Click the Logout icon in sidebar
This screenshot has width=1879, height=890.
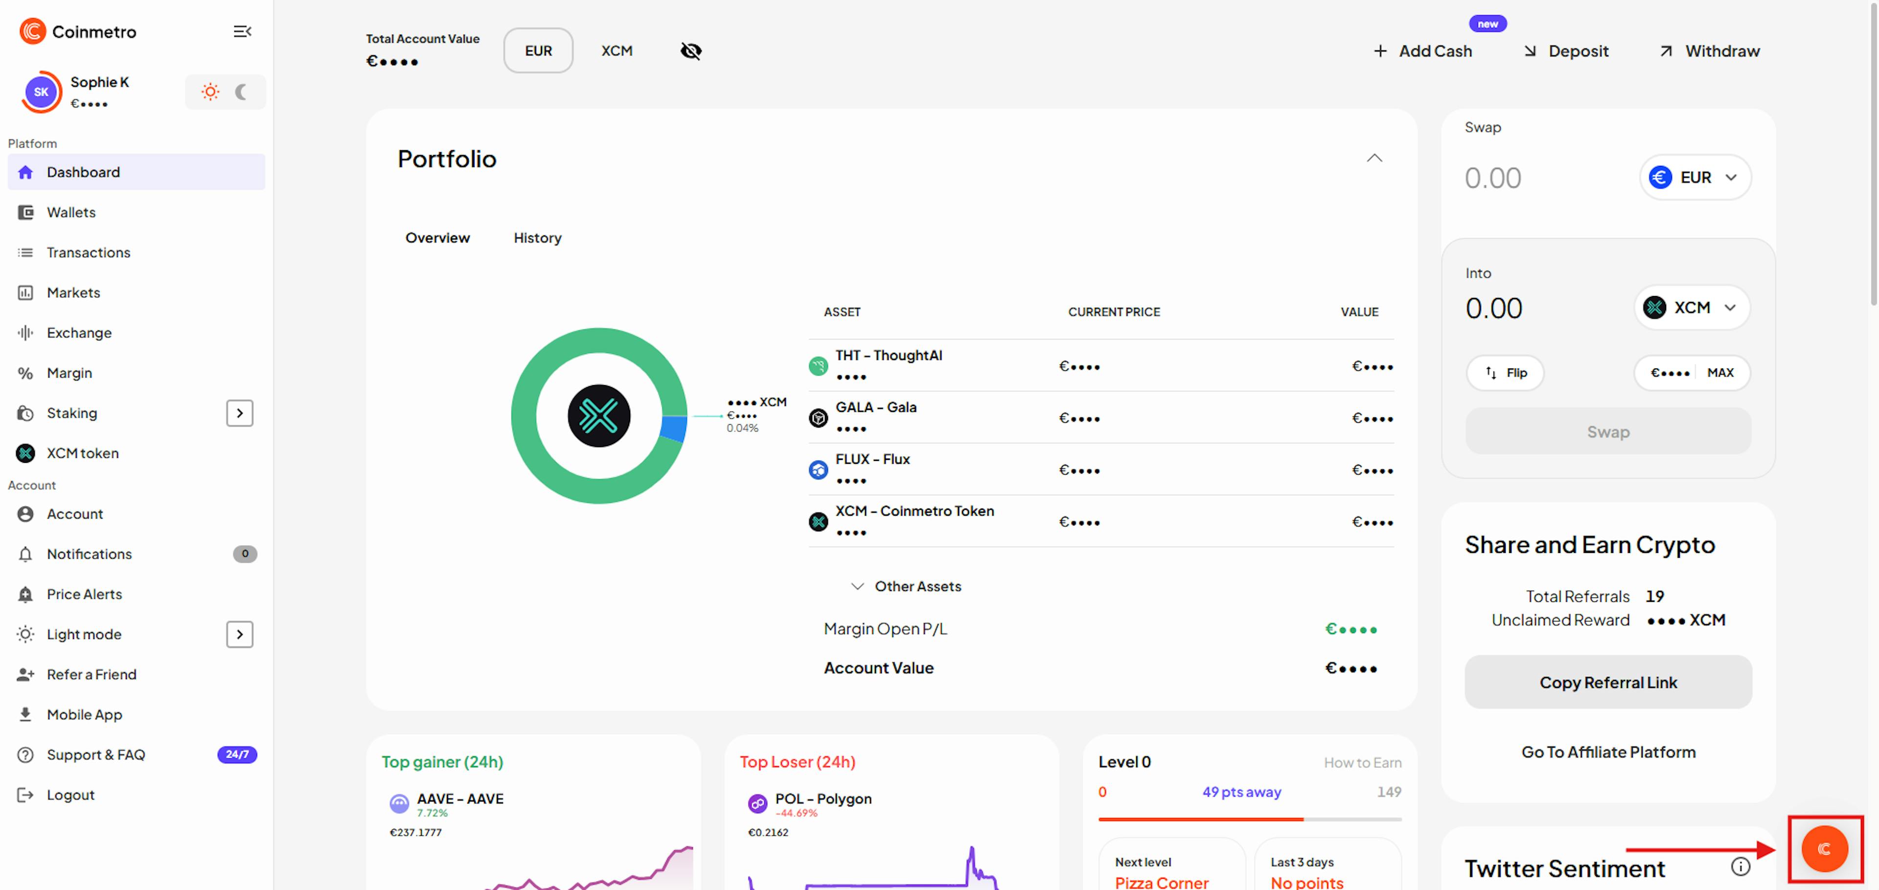25,795
